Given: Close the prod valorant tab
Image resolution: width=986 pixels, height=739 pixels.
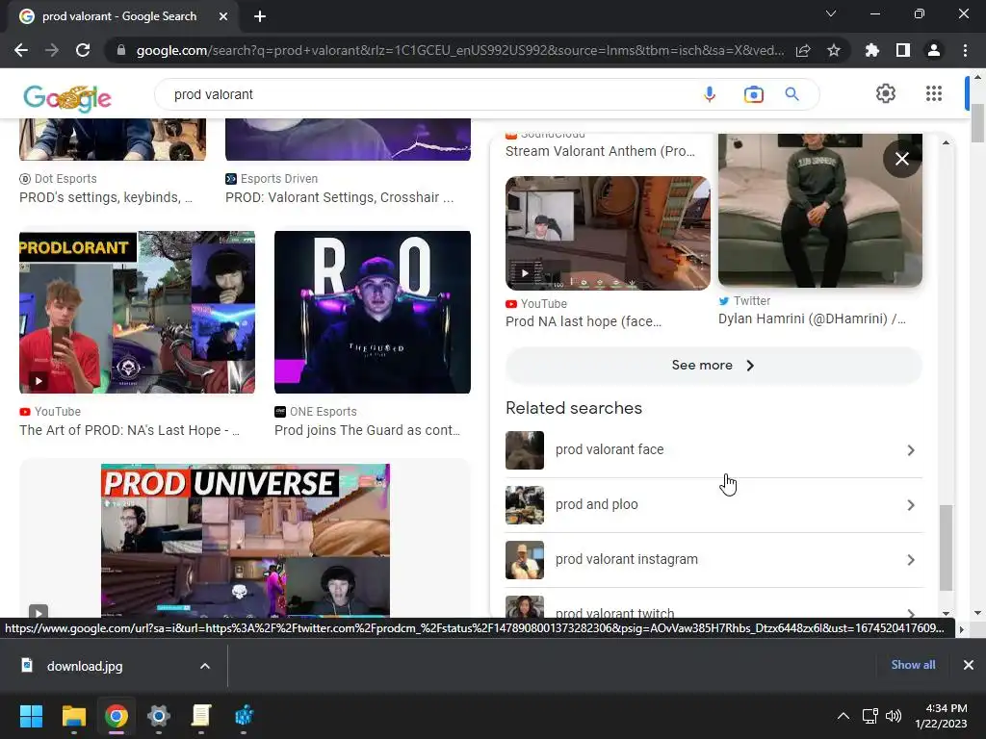Looking at the screenshot, I should (223, 16).
